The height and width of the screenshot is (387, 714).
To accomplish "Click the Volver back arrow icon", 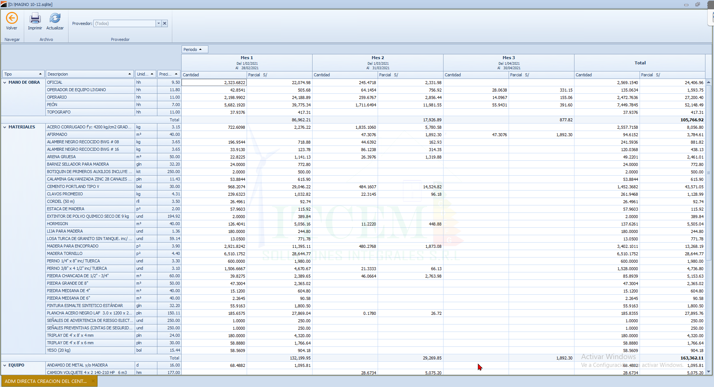I will click(12, 18).
